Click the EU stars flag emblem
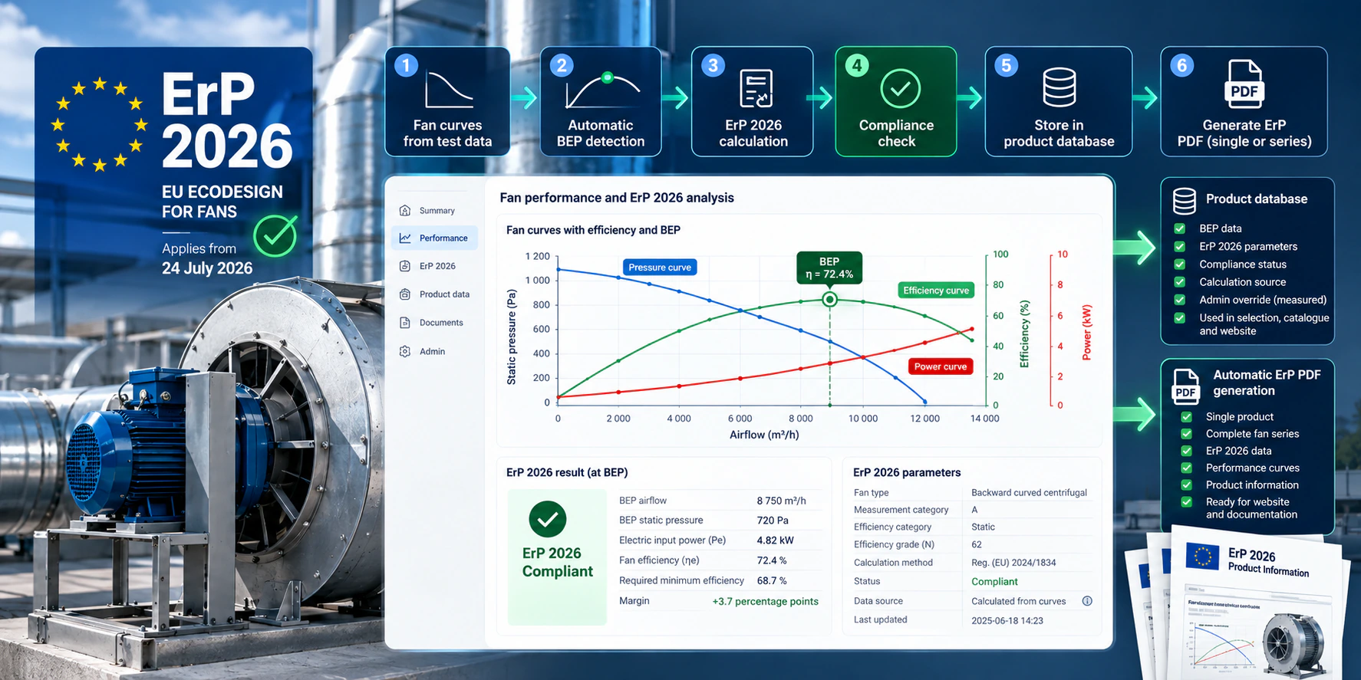The width and height of the screenshot is (1361, 680). click(x=99, y=123)
